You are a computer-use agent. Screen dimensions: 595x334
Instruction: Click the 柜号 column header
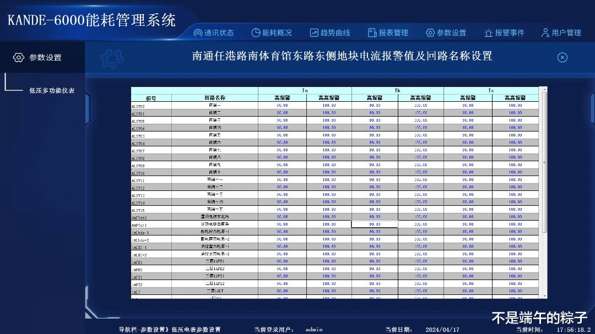click(151, 98)
